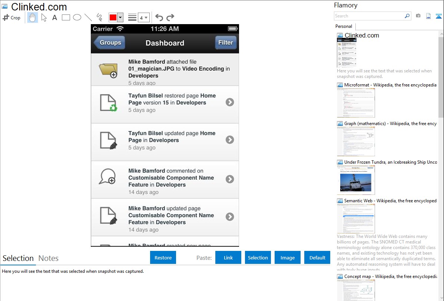Click 'Clinked.com' title in Flamory list
The image size is (444, 301).
coord(362,36)
